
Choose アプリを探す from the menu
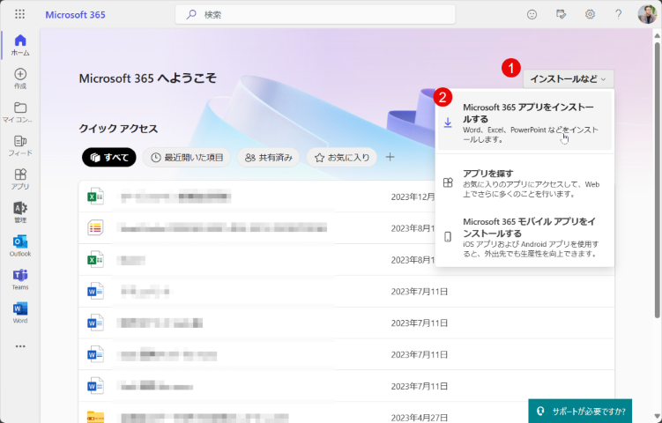point(524,182)
